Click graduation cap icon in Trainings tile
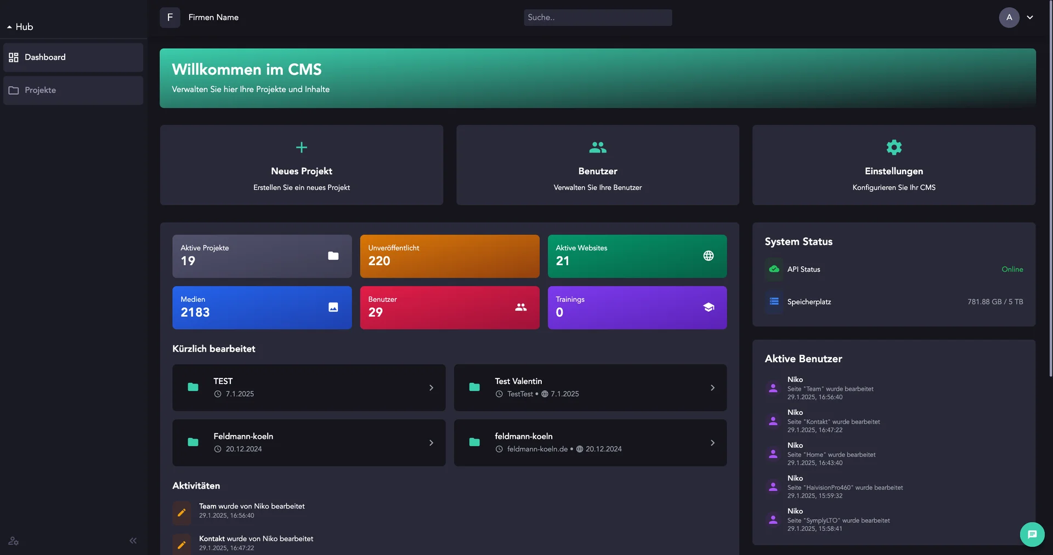Image resolution: width=1053 pixels, height=555 pixels. coord(709,307)
